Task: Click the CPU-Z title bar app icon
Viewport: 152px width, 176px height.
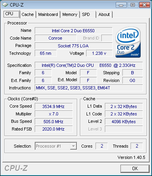Action: pyautogui.click(x=5, y=5)
